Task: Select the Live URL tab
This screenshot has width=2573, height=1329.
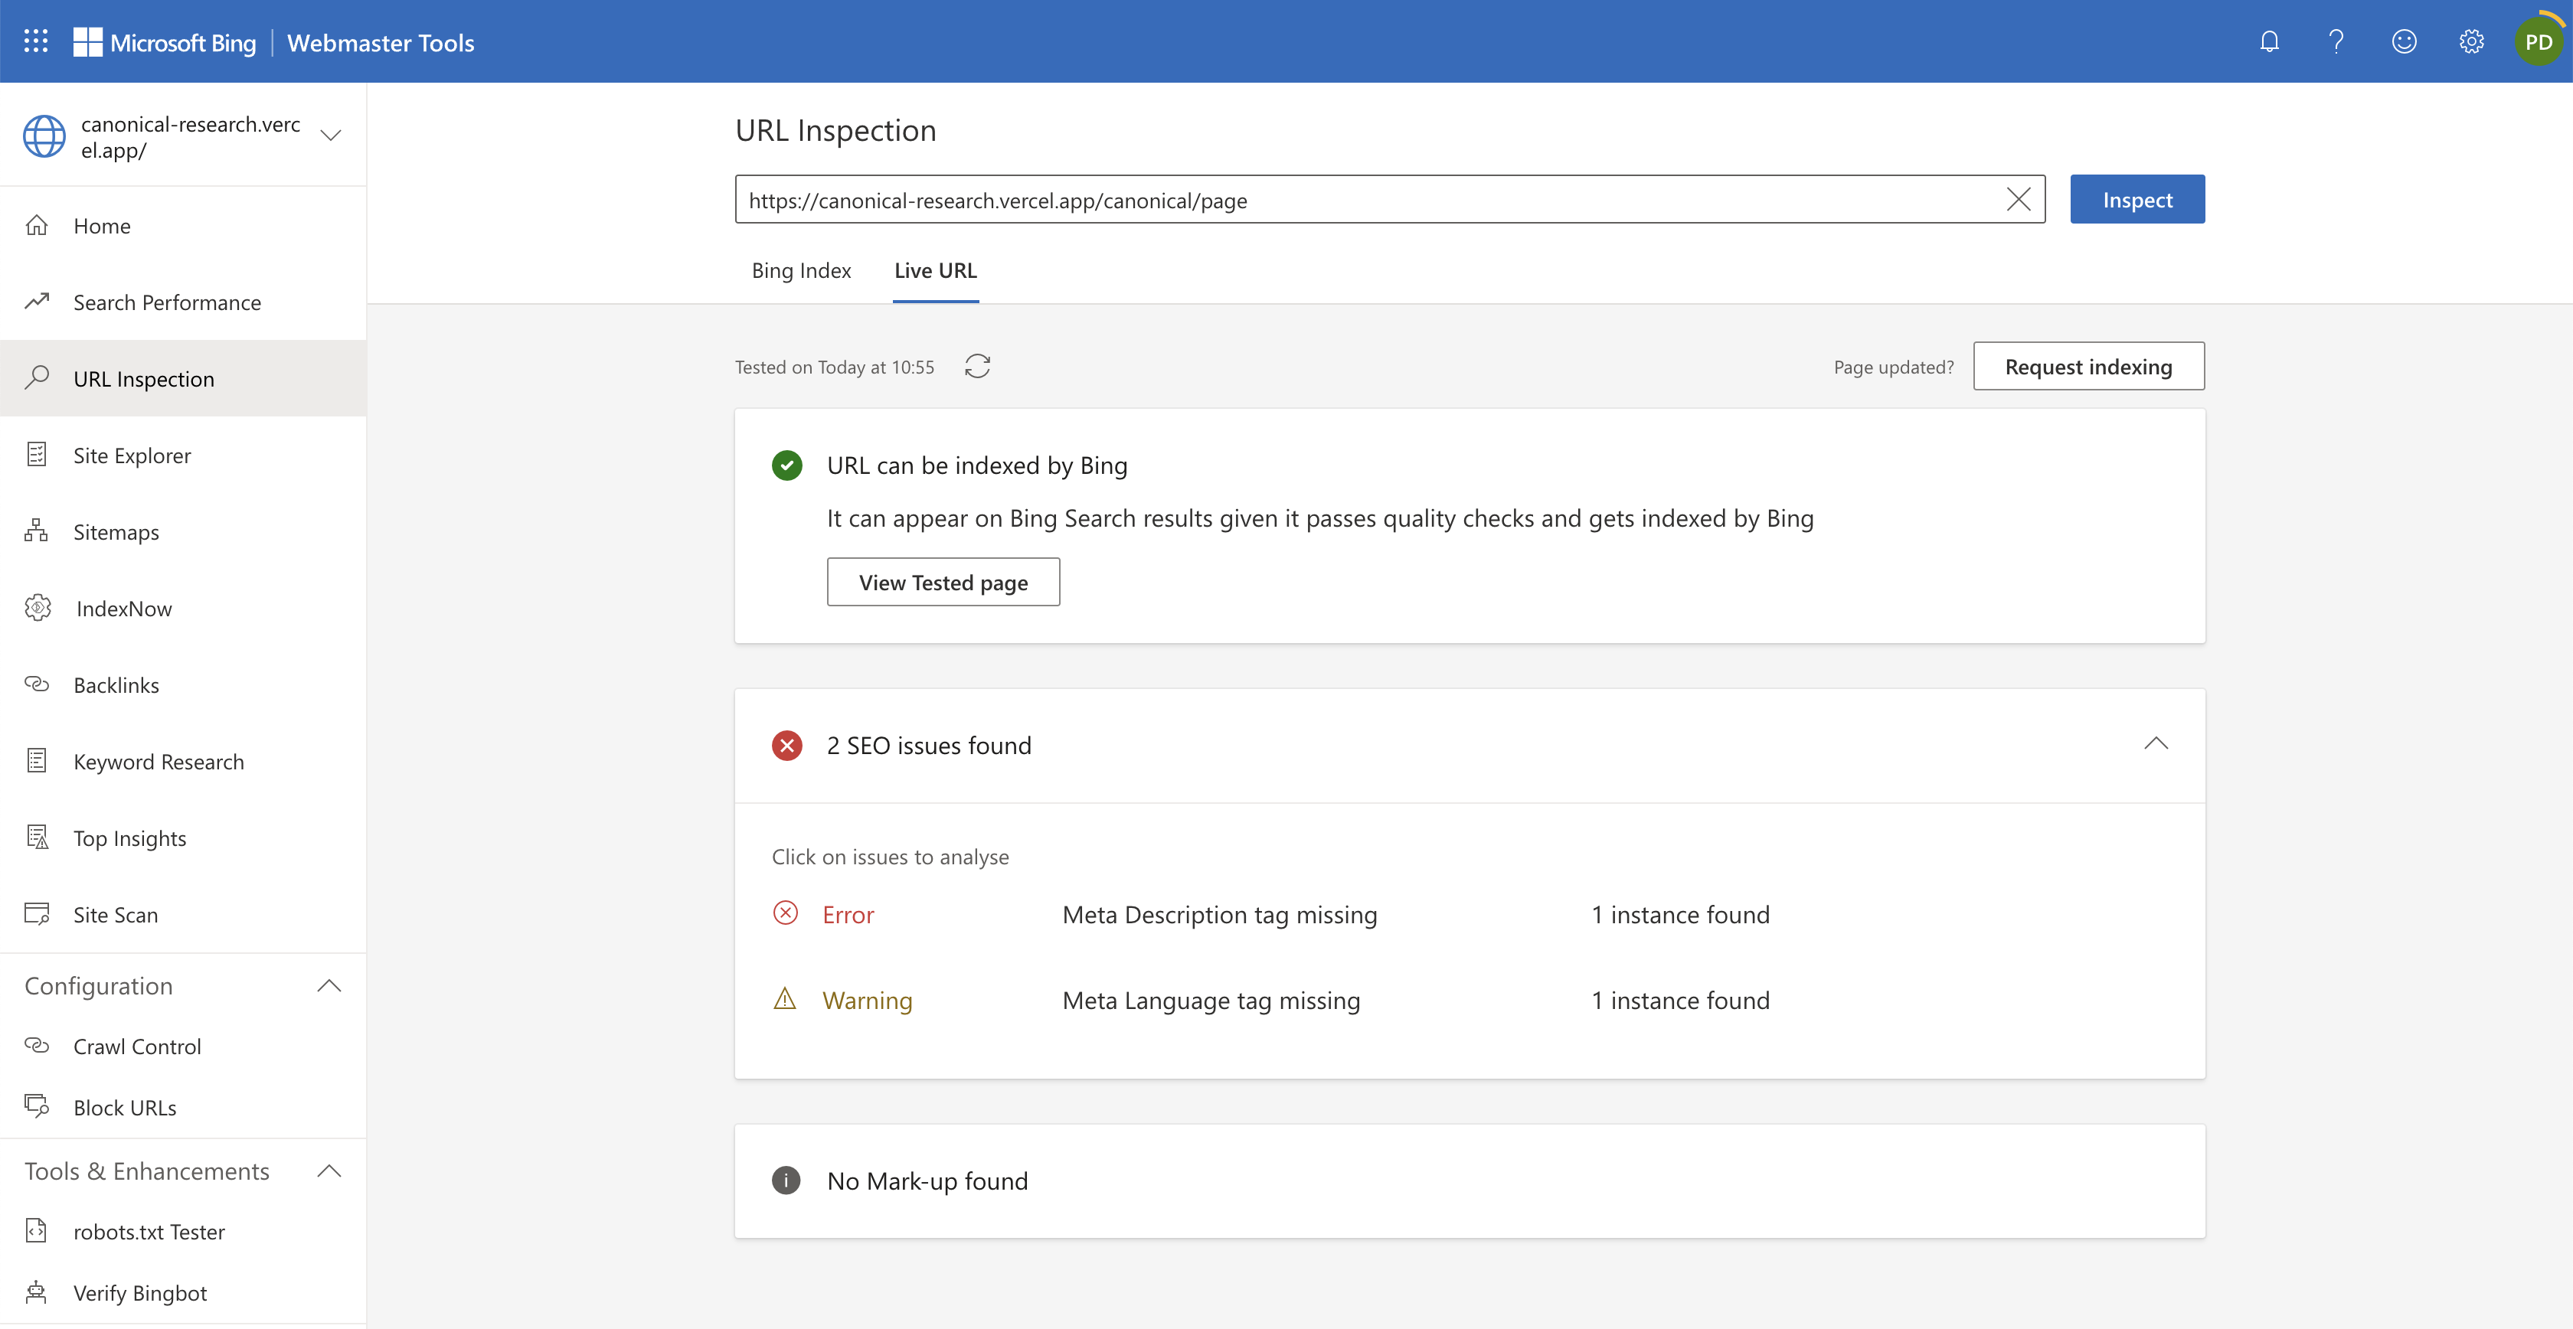Action: (x=935, y=270)
